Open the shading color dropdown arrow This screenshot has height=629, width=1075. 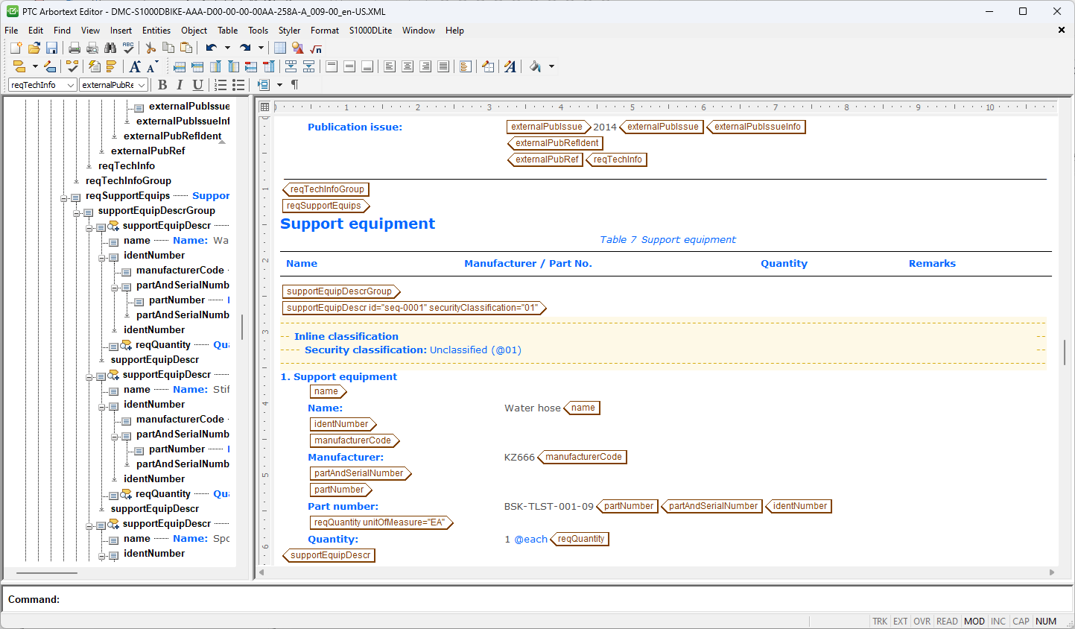551,66
